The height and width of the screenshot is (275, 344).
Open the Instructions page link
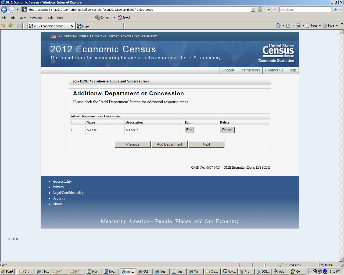250,70
